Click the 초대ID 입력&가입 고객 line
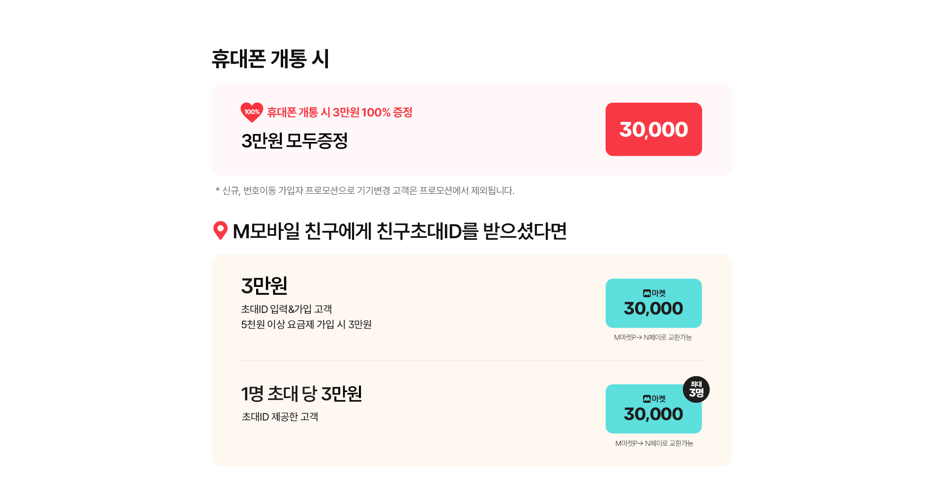This screenshot has width=944, height=477. (x=286, y=309)
